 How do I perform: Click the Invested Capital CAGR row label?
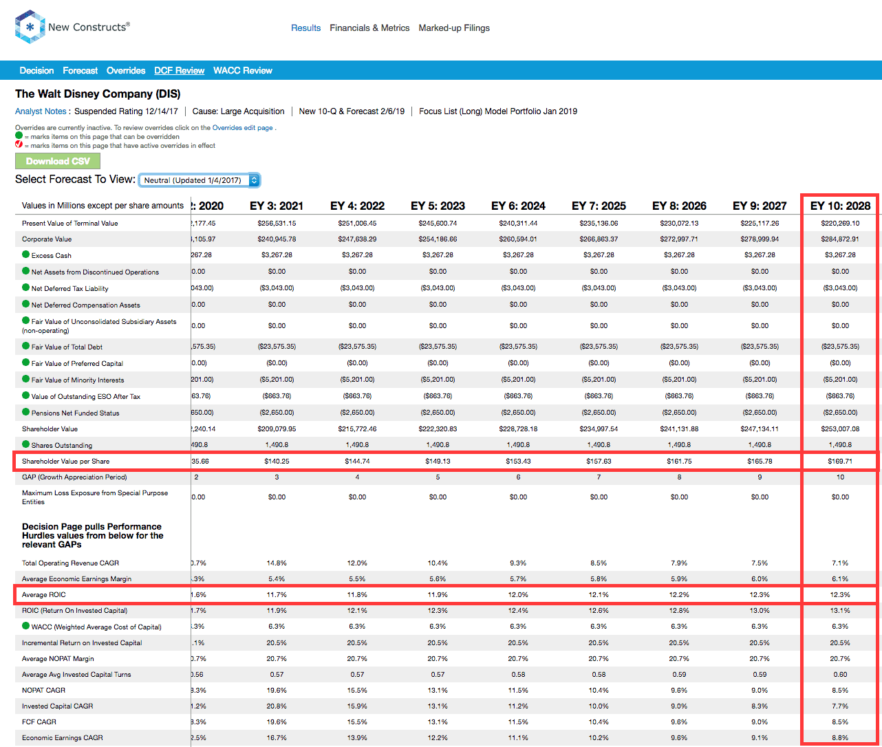point(57,706)
